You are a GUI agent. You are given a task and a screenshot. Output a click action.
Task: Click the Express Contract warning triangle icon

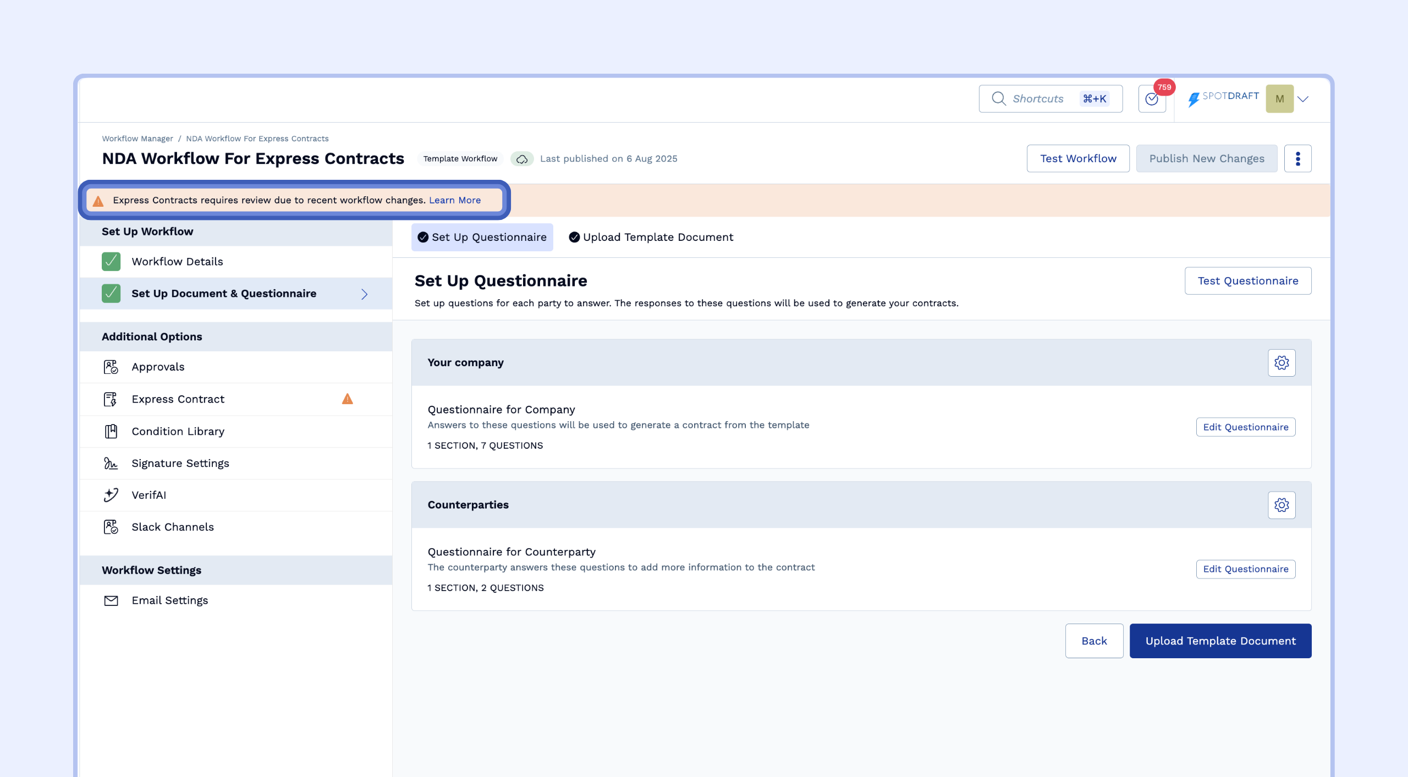coord(347,399)
